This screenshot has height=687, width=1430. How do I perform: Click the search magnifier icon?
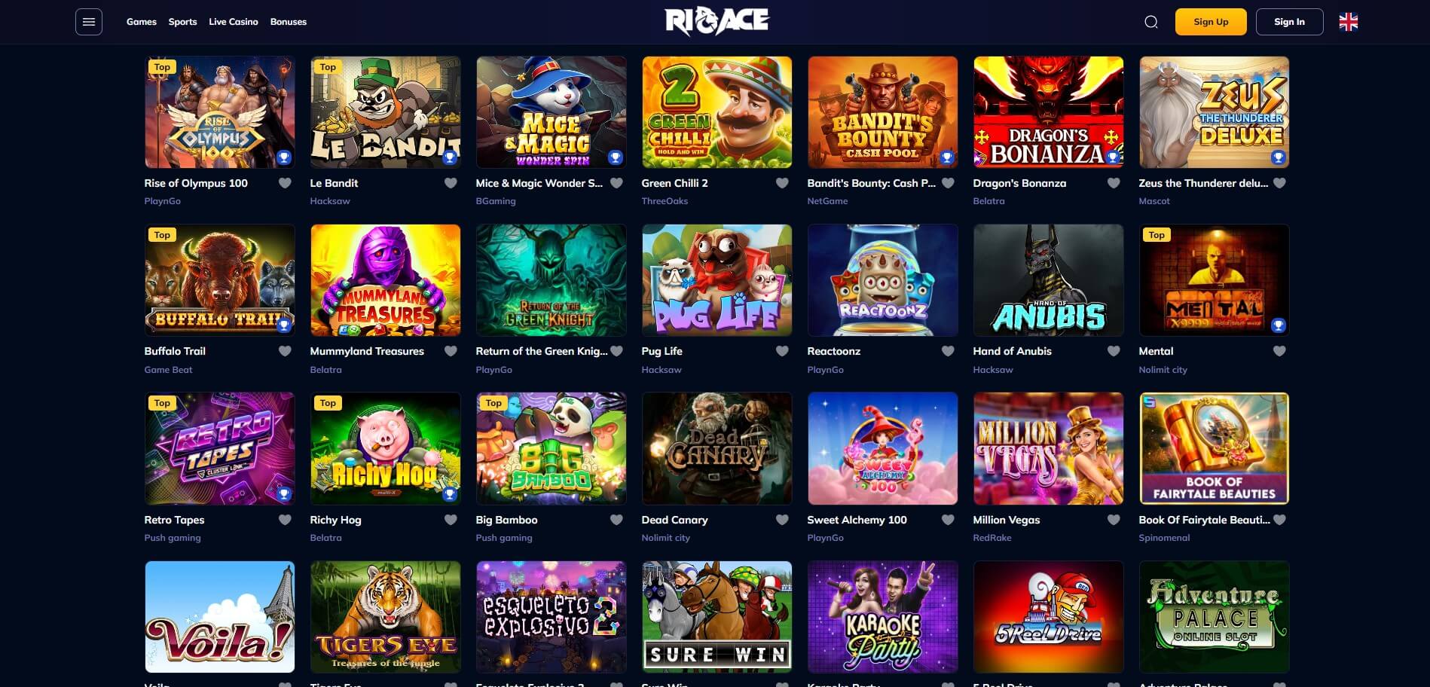click(x=1151, y=22)
